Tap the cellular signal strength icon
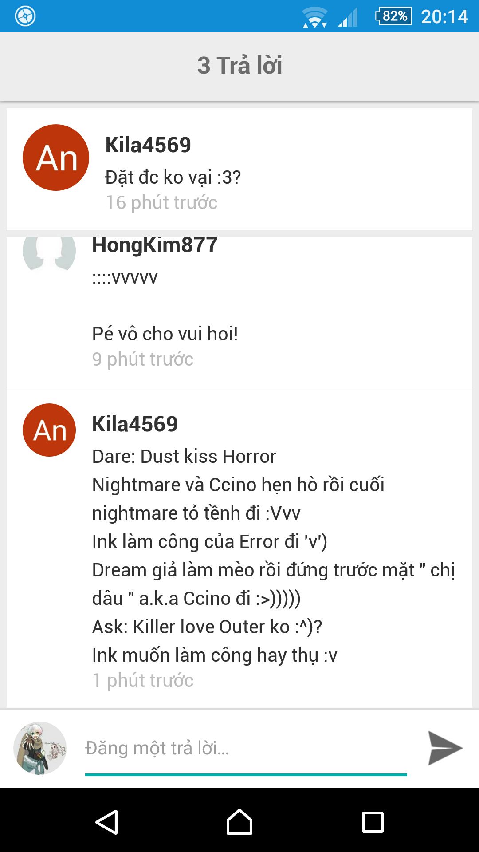This screenshot has height=852, width=479. (348, 18)
